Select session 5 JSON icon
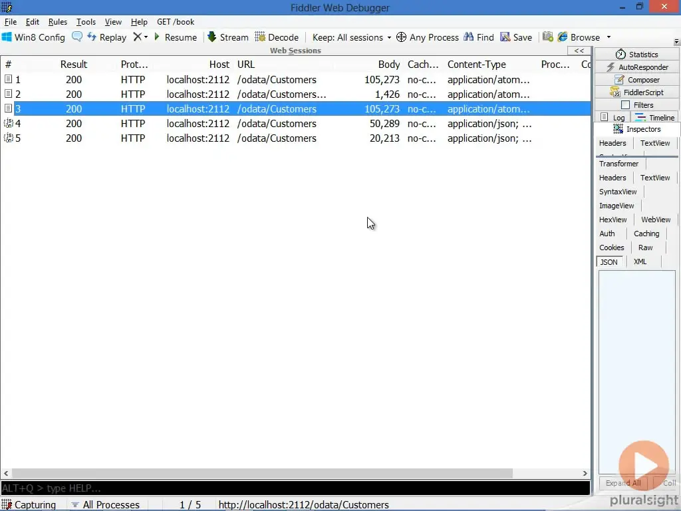The image size is (681, 511). pos(8,138)
